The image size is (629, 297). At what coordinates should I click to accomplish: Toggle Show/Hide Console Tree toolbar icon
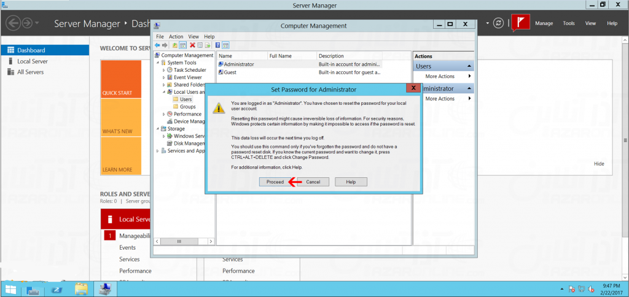tap(182, 45)
